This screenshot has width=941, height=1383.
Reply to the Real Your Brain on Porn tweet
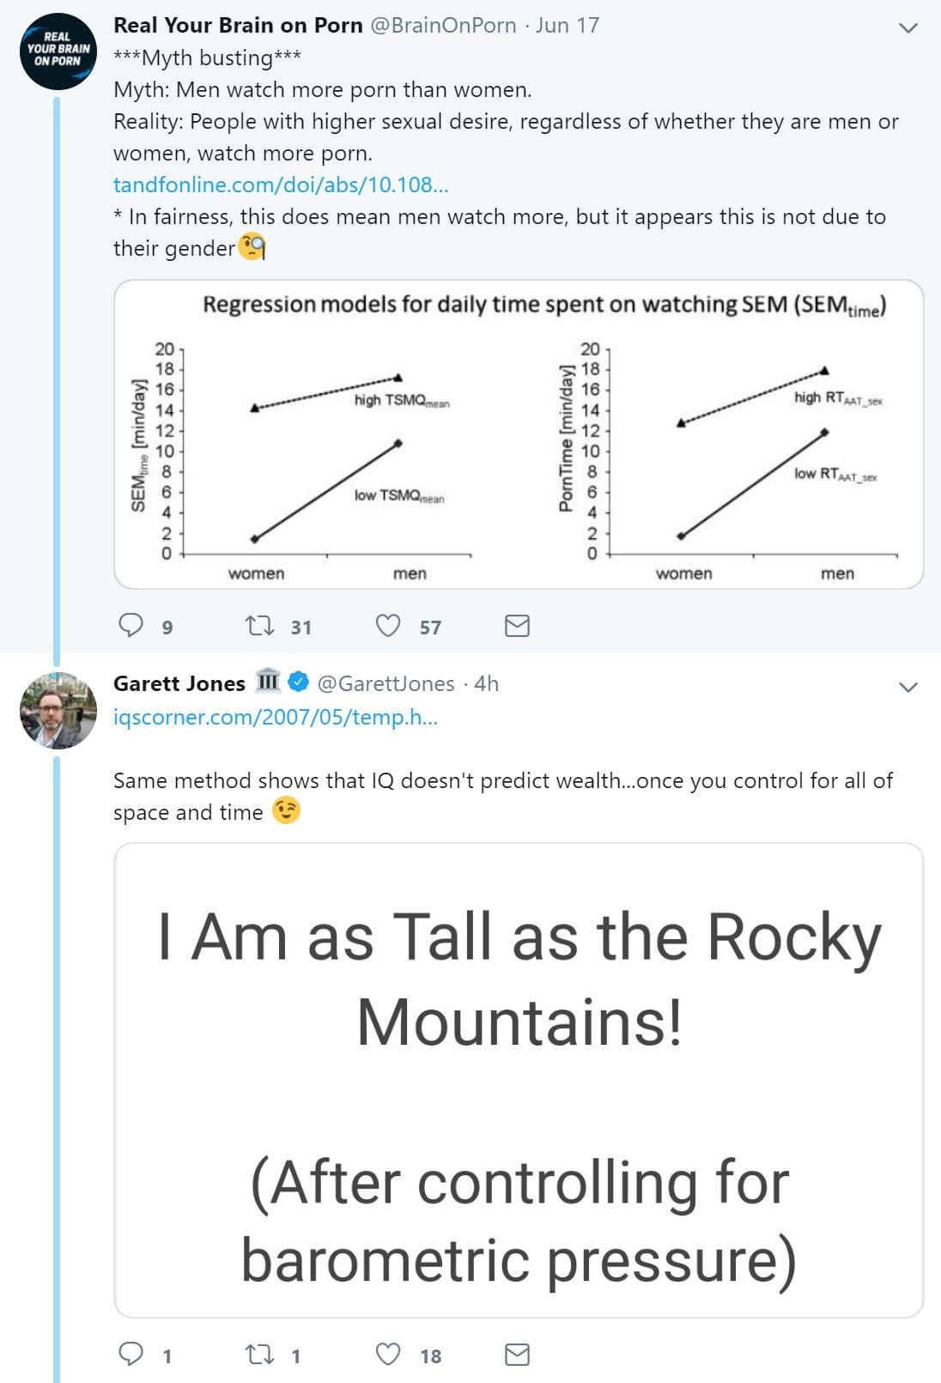pyautogui.click(x=131, y=625)
